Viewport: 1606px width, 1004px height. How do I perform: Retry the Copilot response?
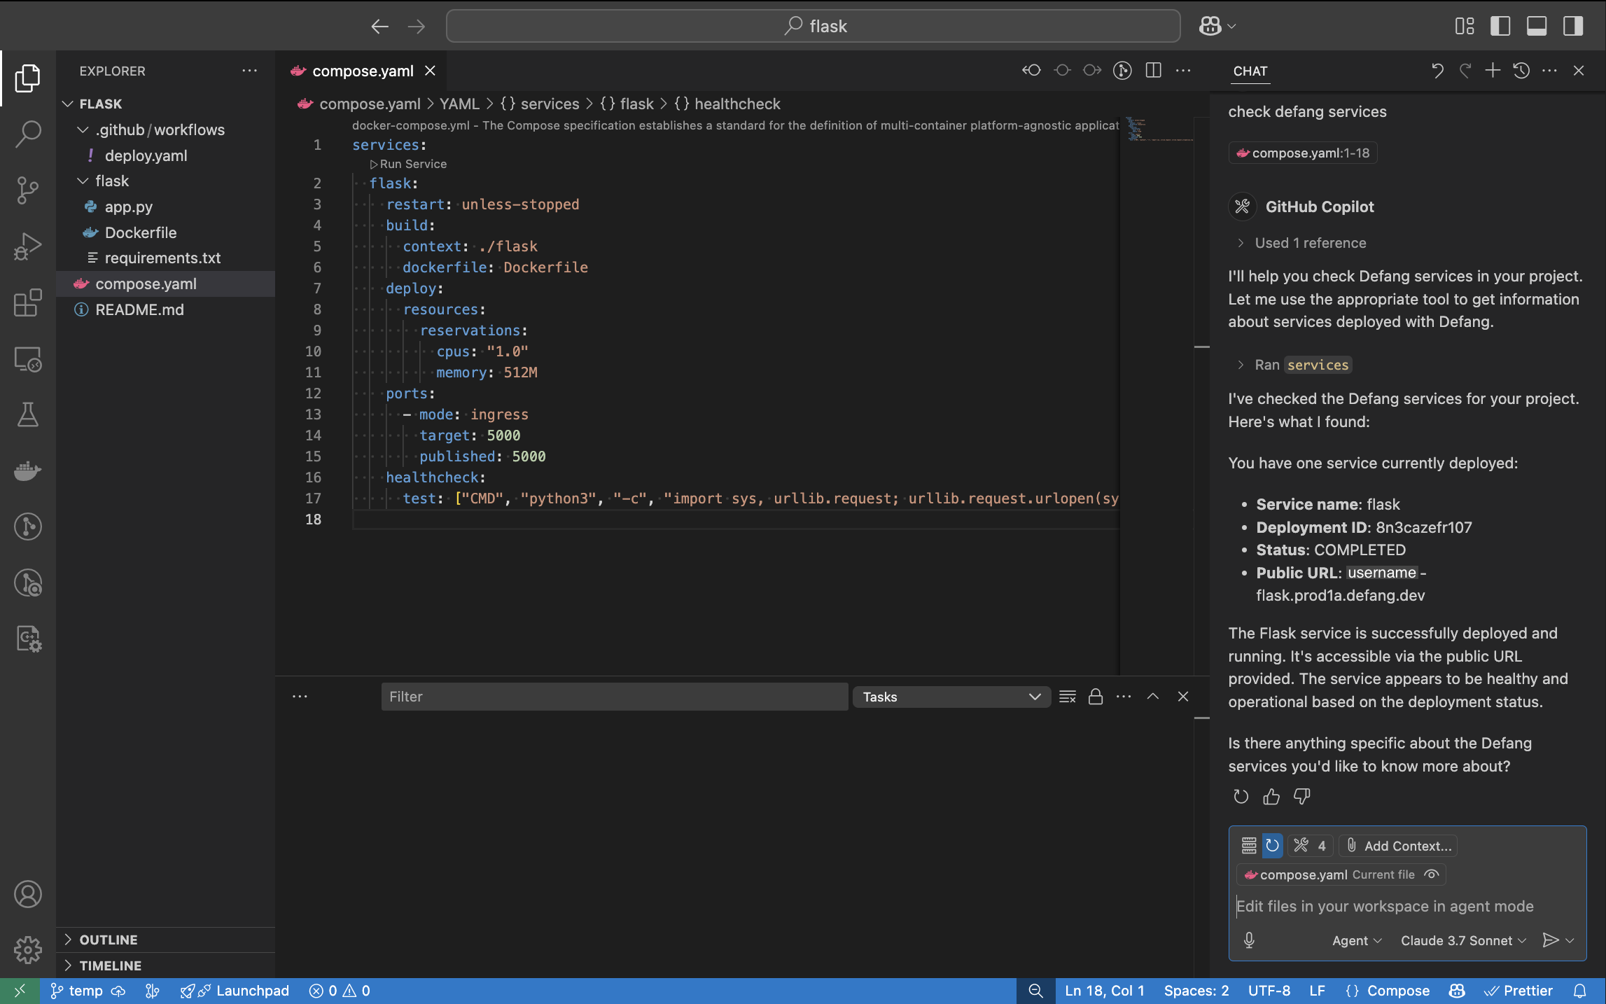(1241, 797)
